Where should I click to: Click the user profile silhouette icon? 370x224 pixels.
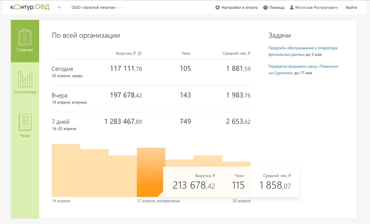point(292,8)
